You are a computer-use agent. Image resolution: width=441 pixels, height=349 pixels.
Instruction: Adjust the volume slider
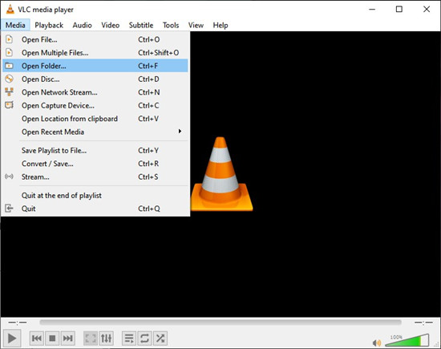tap(407, 340)
